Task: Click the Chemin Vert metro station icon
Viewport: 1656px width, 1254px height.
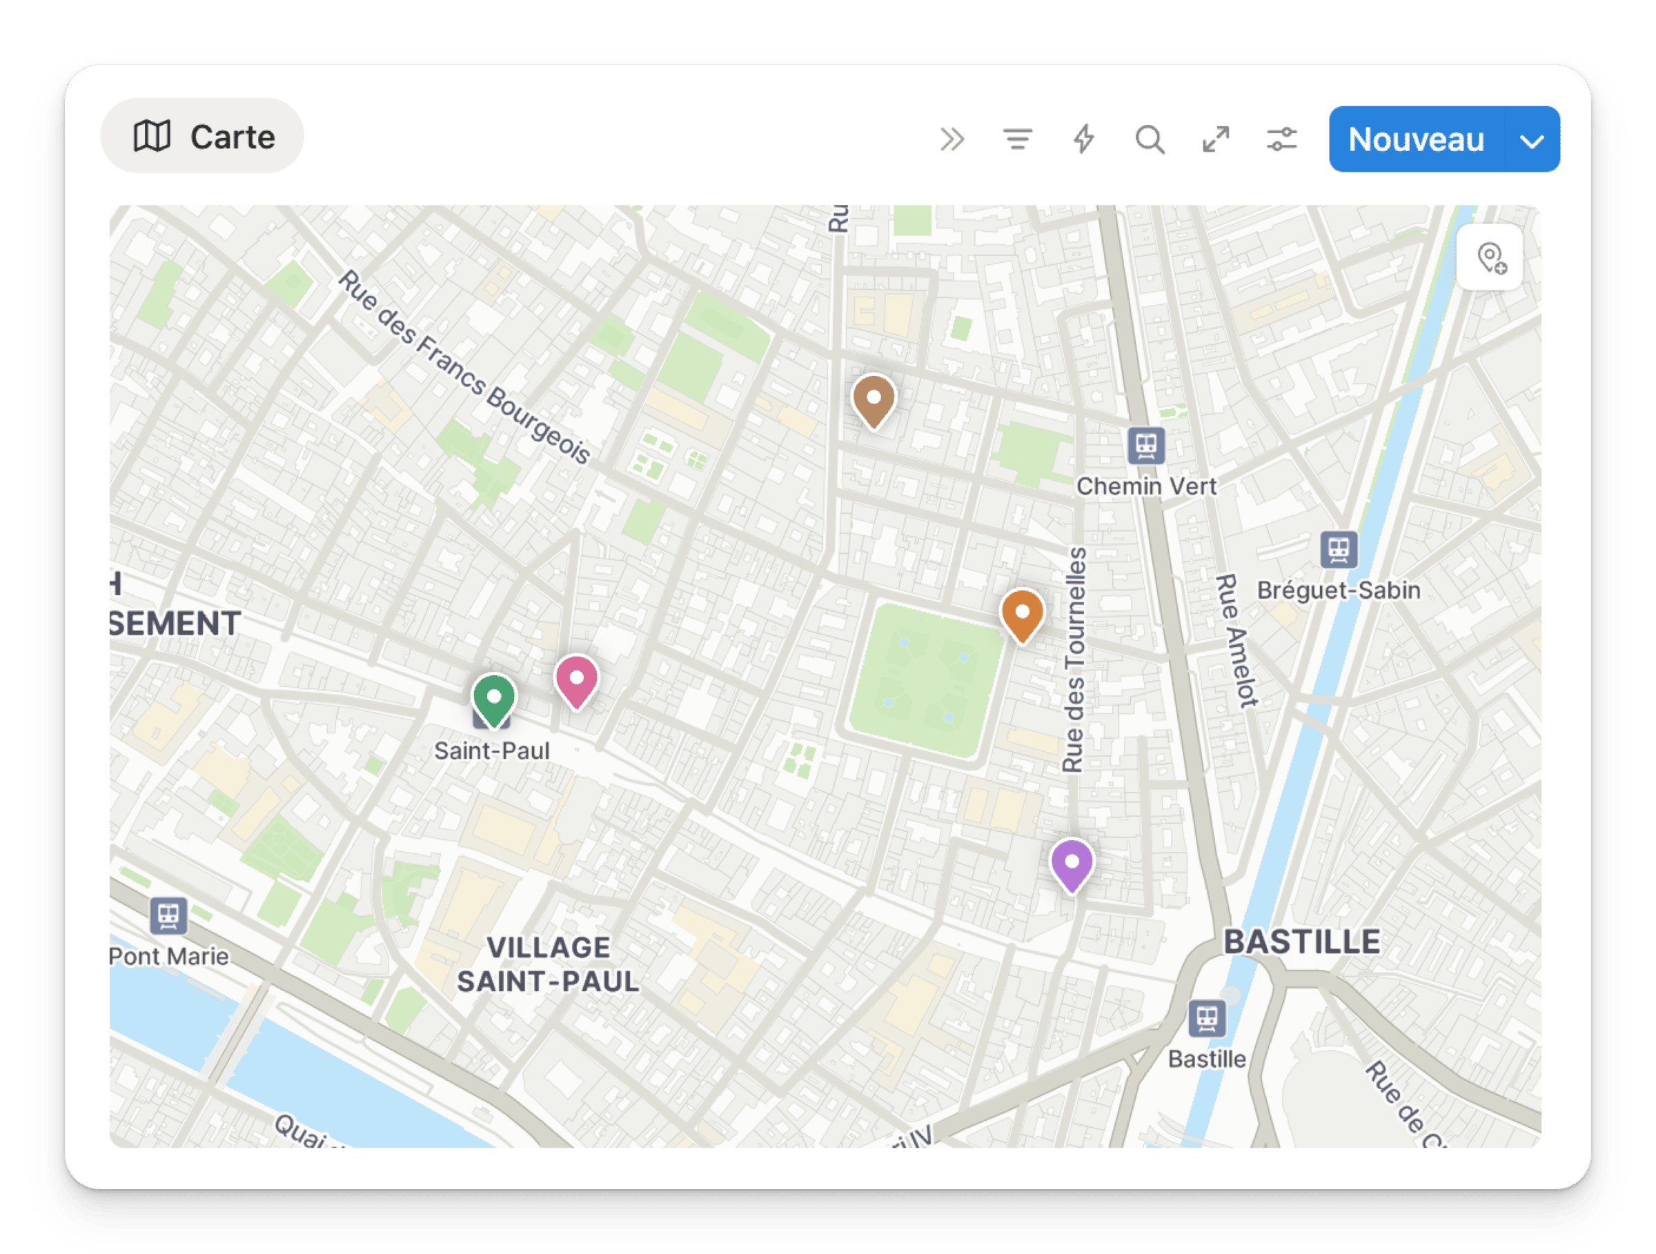Action: tap(1146, 446)
